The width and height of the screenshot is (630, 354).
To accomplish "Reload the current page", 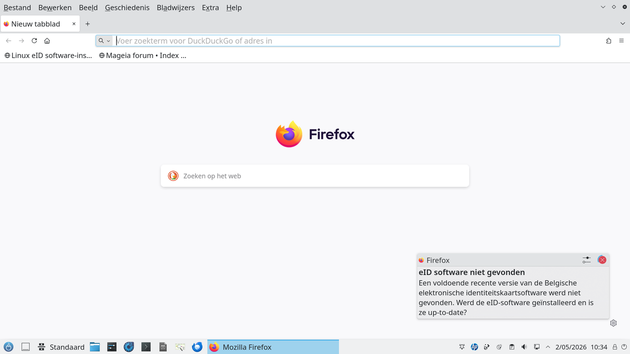I will tap(34, 41).
